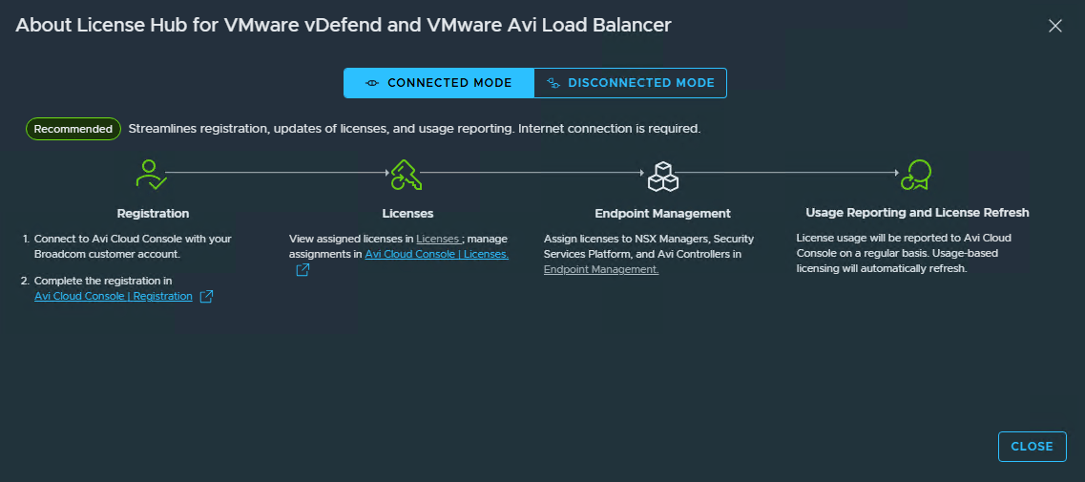
Task: Click the Recommended badge
Action: click(73, 129)
